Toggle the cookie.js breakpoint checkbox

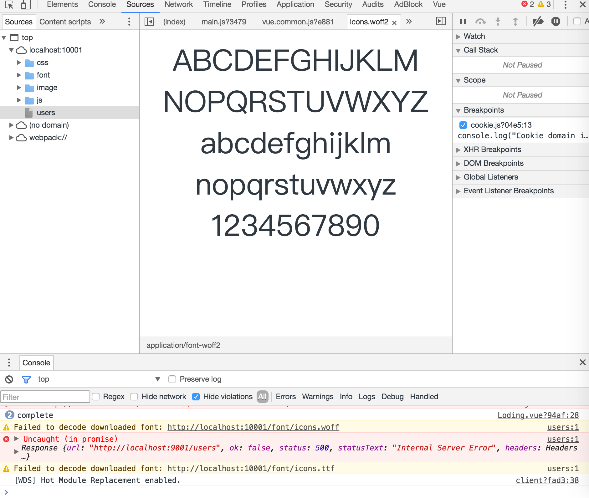[463, 125]
